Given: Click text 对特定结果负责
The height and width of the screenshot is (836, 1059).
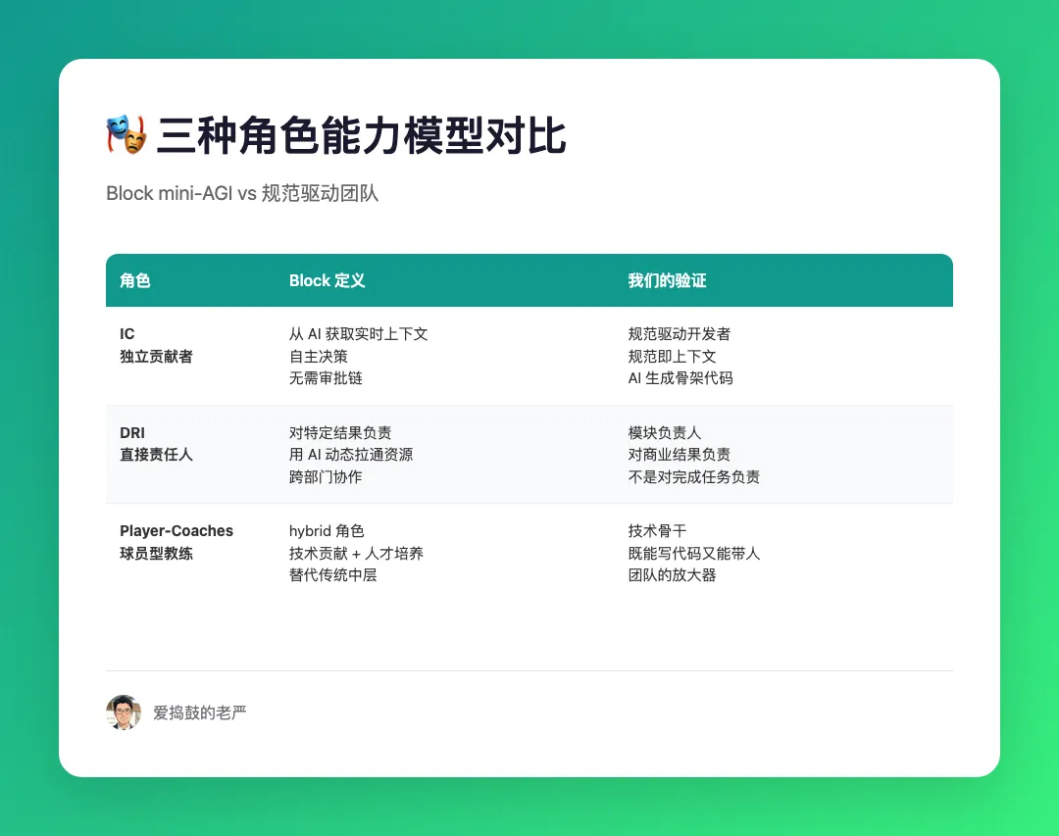Looking at the screenshot, I should (340, 433).
